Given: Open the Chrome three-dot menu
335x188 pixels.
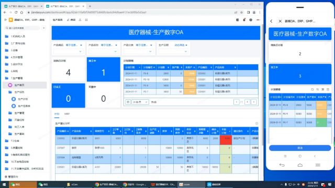Looking at the screenshot, I should click(260, 13).
